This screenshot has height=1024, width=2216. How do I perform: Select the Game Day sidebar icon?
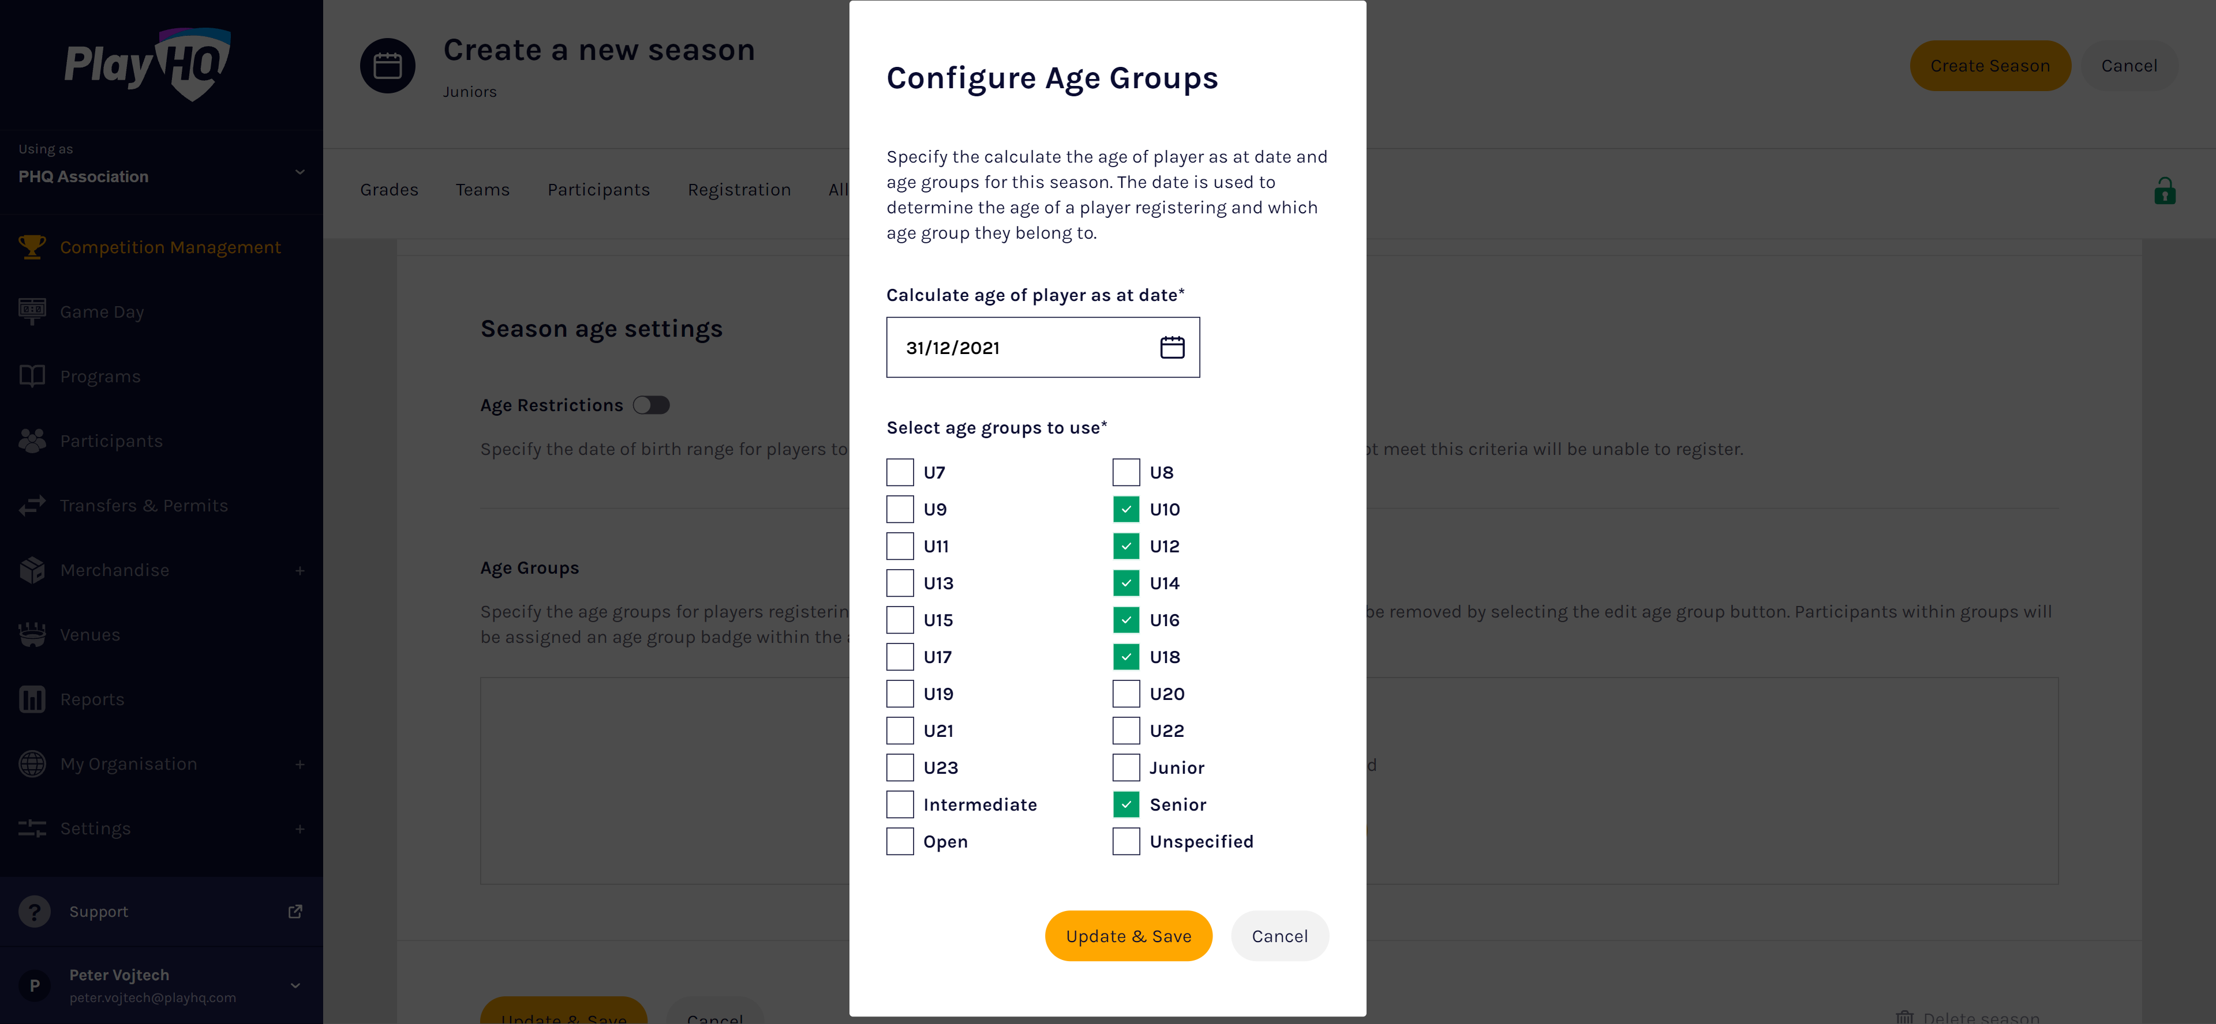[32, 311]
